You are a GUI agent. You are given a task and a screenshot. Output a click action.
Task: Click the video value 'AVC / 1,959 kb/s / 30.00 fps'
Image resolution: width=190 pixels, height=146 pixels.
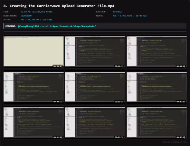130,16
